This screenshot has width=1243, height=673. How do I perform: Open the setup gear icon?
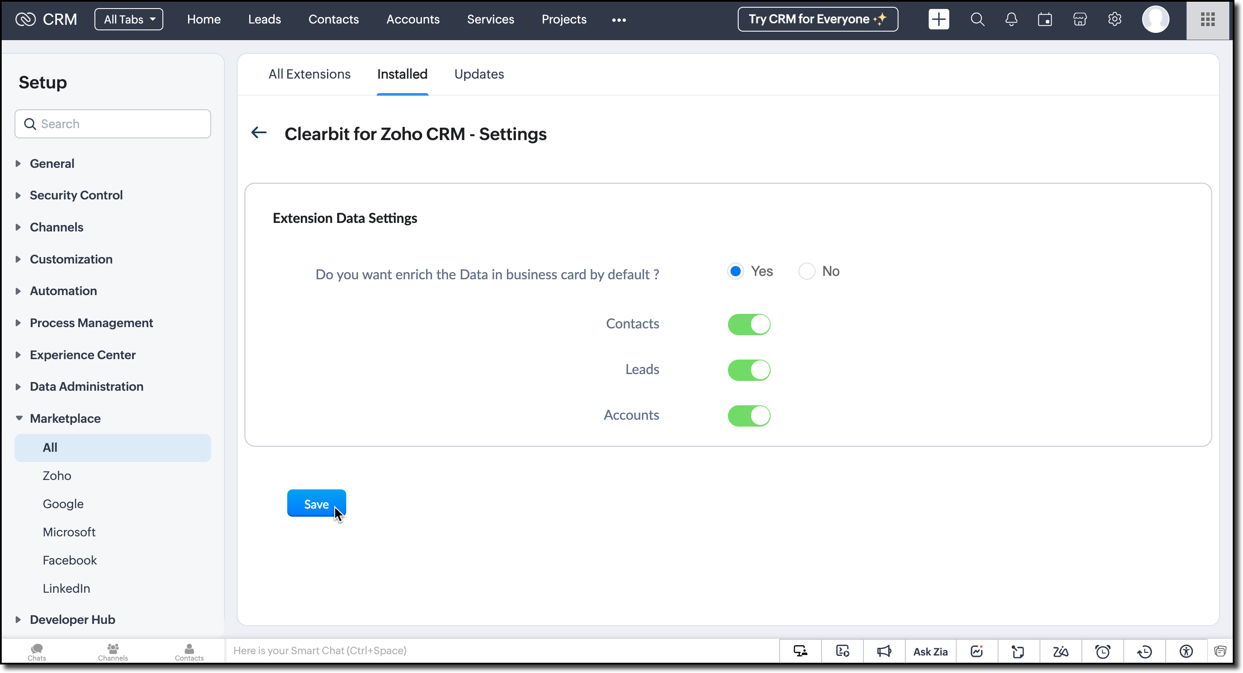coord(1114,19)
